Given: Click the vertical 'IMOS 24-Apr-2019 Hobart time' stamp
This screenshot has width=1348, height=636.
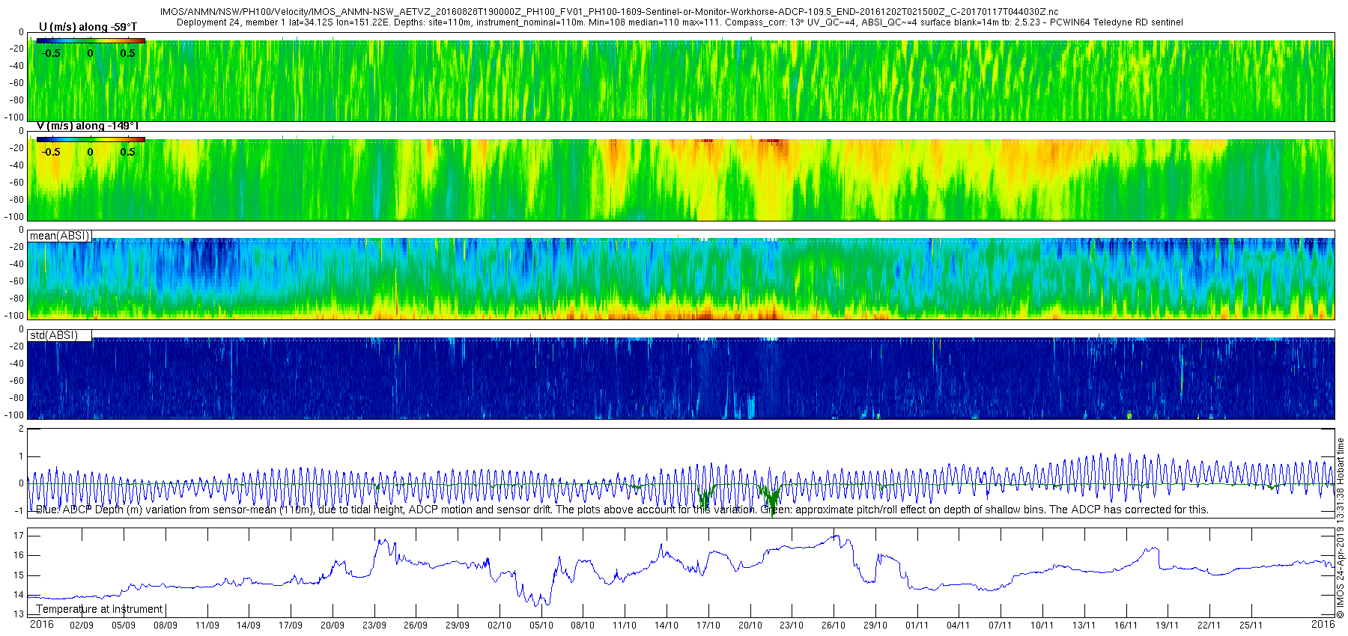Looking at the screenshot, I should (1341, 528).
